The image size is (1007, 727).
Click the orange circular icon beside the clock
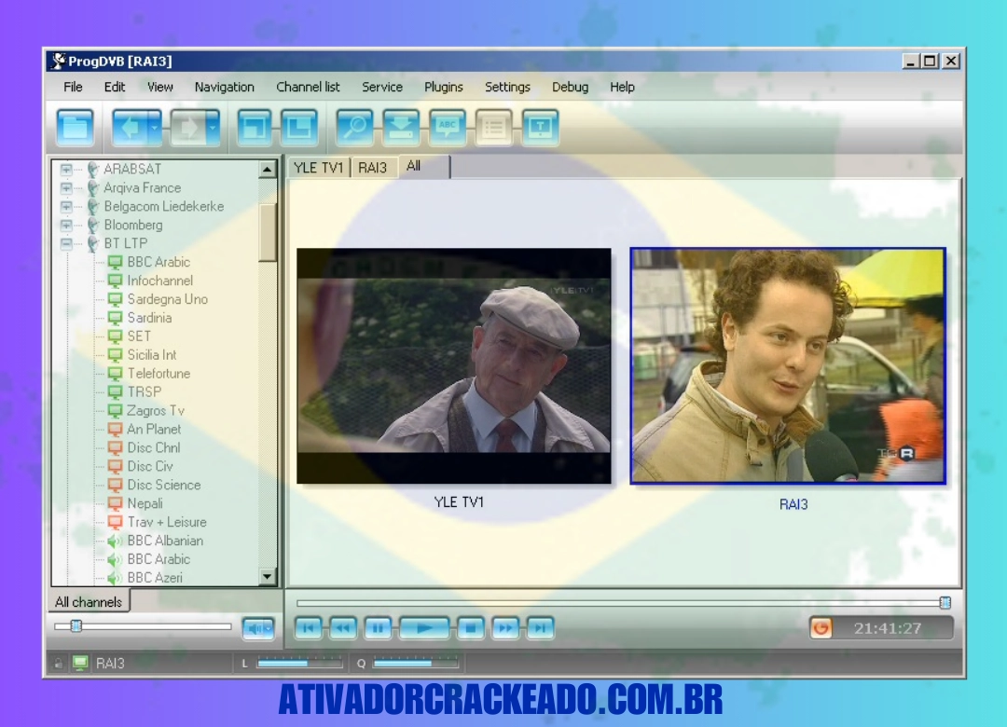(x=821, y=627)
